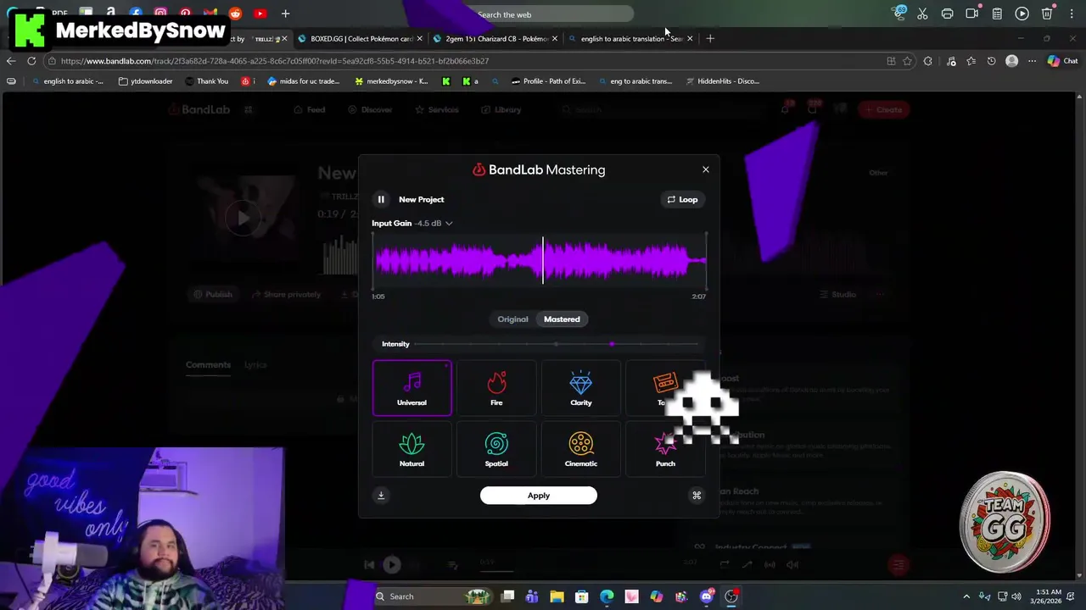Open Copilot app from taskbar
Image resolution: width=1086 pixels, height=610 pixels.
657,596
